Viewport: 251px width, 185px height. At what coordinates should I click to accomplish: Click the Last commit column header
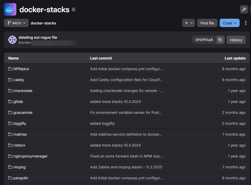point(101,58)
